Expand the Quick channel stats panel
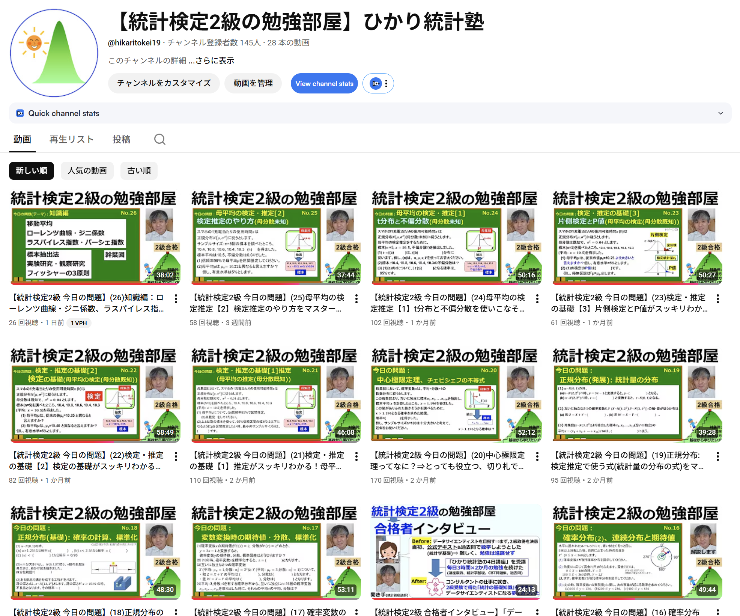The width and height of the screenshot is (740, 616). click(x=720, y=113)
